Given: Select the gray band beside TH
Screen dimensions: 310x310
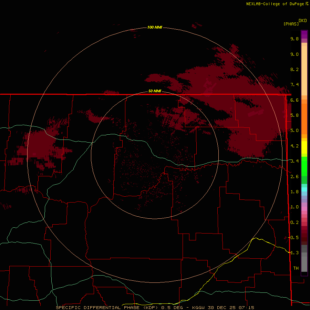Looking at the screenshot, I should pos(304,264).
